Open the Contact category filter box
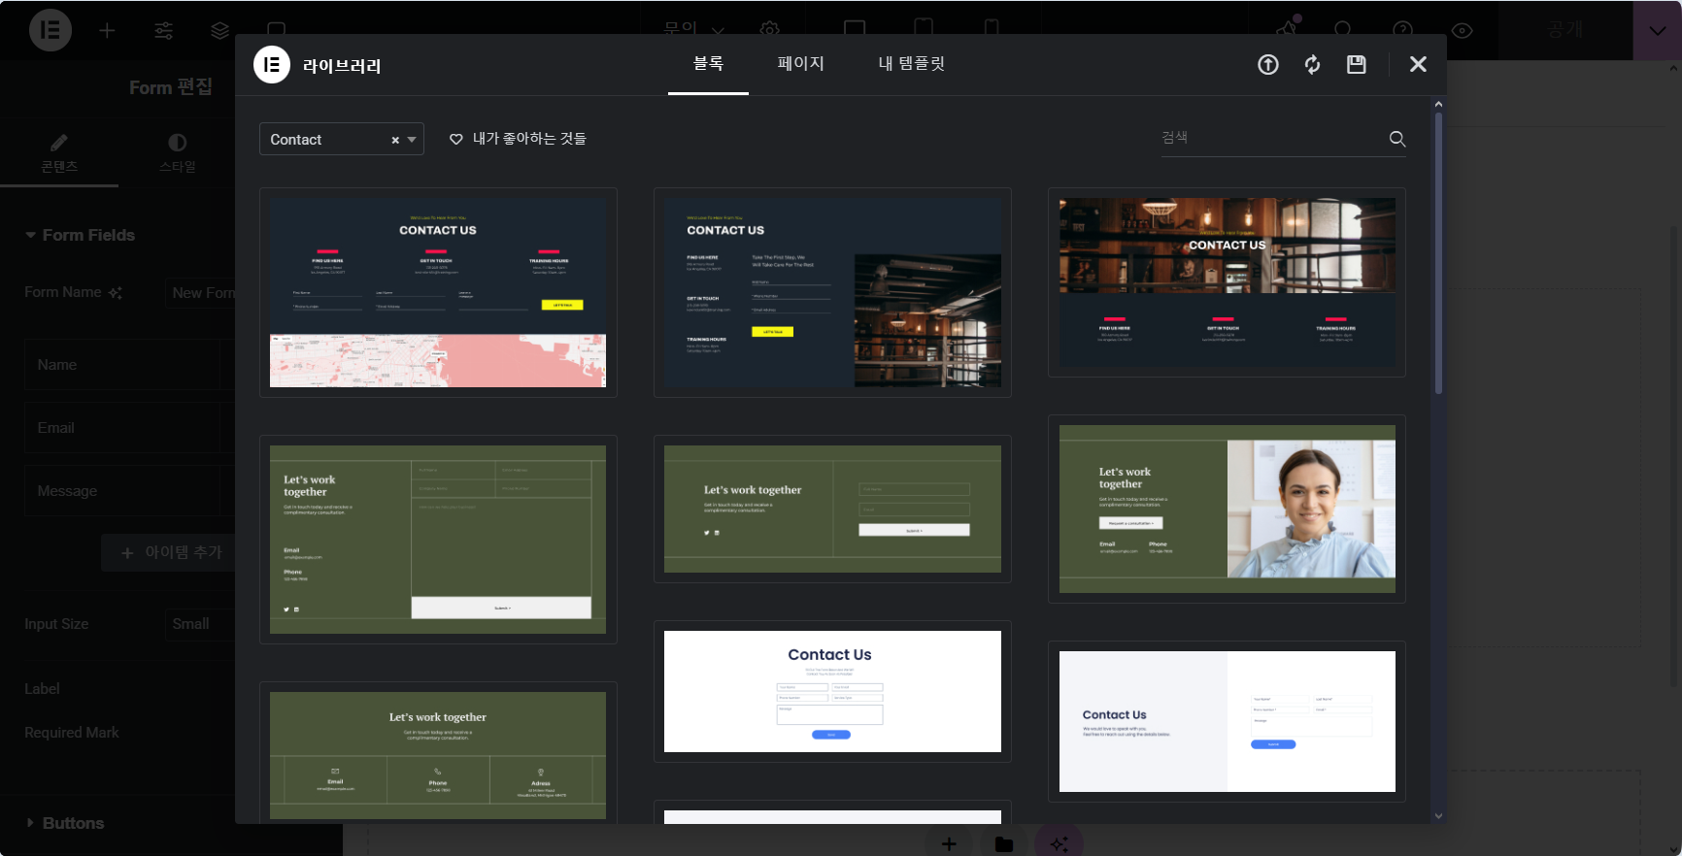Screen dimensions: 1682x856 (x=341, y=139)
